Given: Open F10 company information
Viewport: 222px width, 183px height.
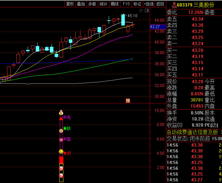Looking at the screenshot, I should 126,4.
